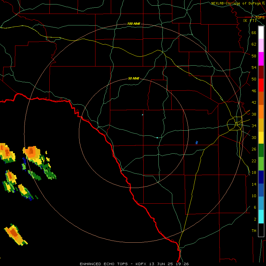Click the "TOPS" legend title
This screenshot has width=266, height=266.
tap(260, 17)
